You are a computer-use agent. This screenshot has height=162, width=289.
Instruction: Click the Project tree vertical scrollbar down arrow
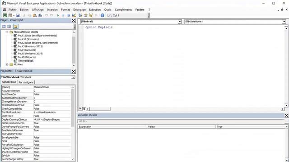coord(74,65)
